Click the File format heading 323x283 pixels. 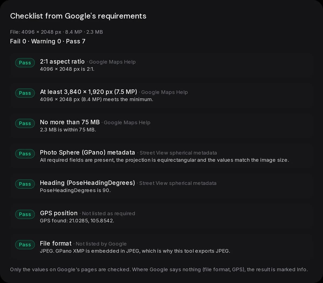click(56, 243)
